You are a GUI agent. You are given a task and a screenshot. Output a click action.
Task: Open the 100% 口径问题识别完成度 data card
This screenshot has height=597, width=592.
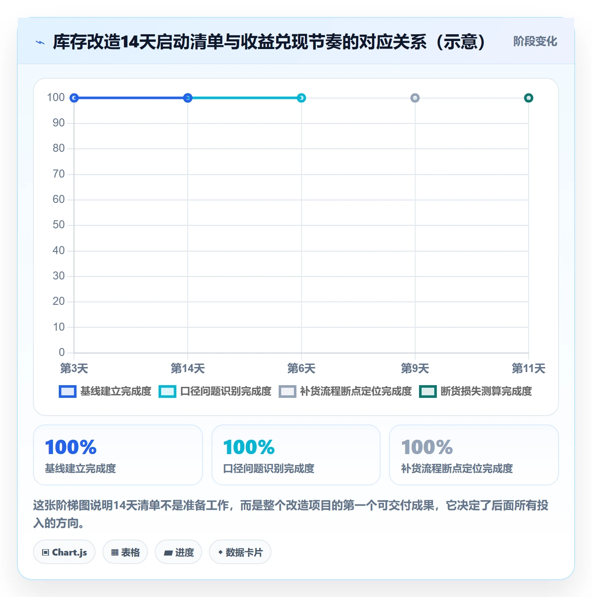(x=296, y=455)
